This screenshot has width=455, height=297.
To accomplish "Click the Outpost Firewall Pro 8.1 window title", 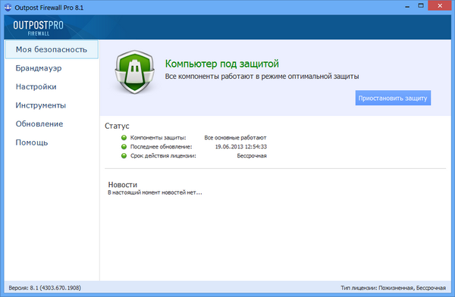I will coord(49,8).
